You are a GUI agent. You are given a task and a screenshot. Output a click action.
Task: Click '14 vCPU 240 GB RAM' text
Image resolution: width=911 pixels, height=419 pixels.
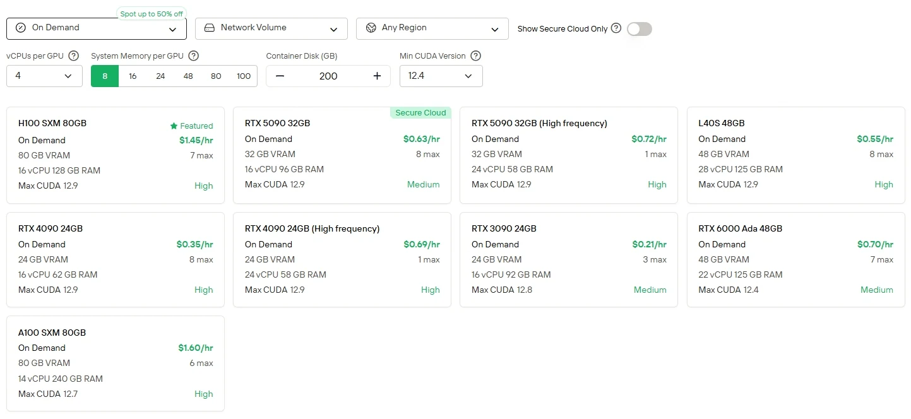pos(61,379)
